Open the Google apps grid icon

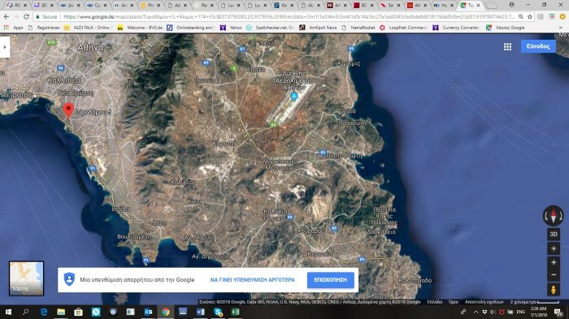pos(507,46)
